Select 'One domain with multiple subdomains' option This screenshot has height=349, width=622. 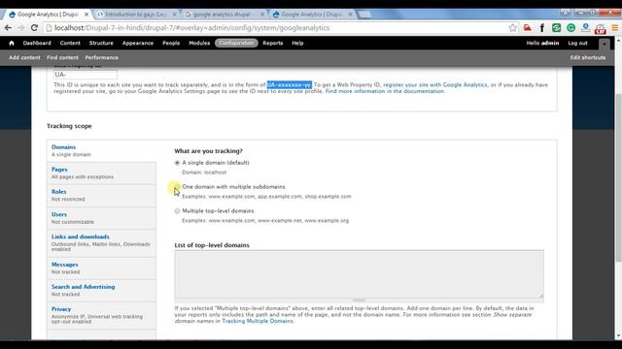click(177, 187)
